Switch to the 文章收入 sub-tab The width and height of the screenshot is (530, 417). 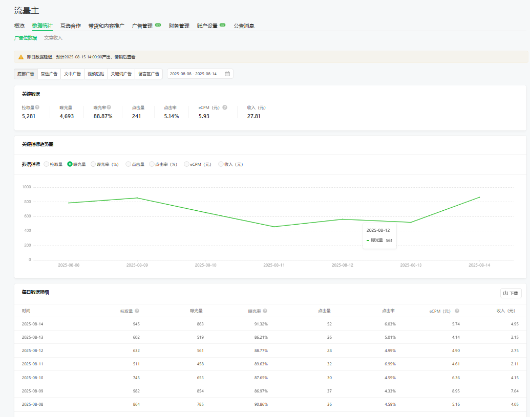[53, 38]
